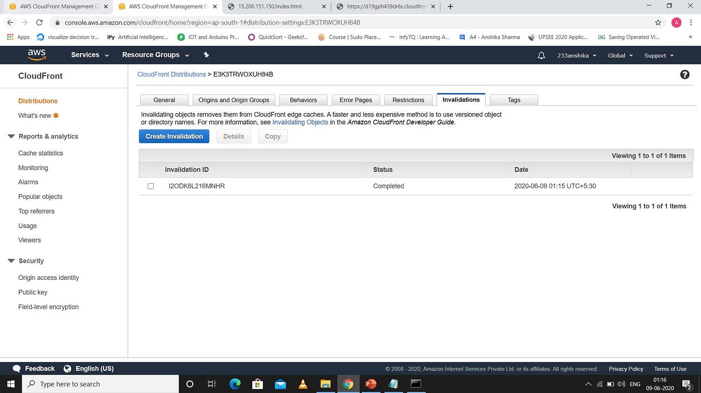Open What's new in the sidebar
The width and height of the screenshot is (701, 393).
pyautogui.click(x=35, y=116)
